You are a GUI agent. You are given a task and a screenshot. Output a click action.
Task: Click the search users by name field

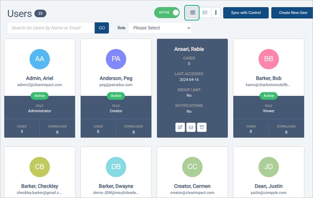(x=51, y=28)
